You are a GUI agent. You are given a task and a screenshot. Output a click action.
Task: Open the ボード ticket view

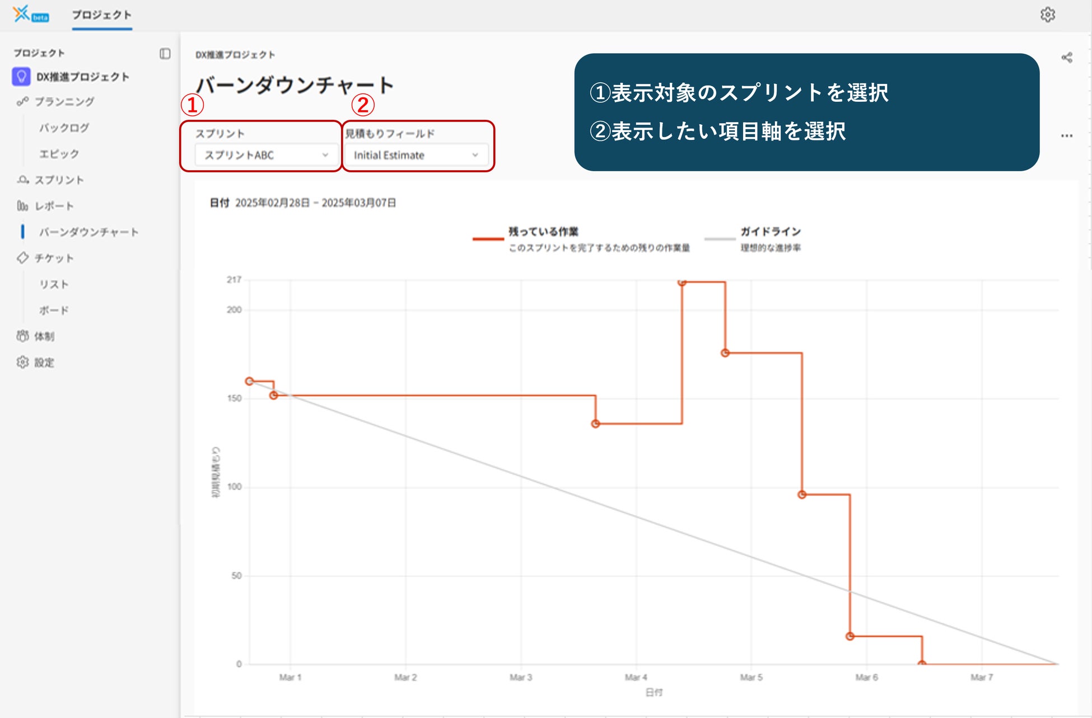pos(54,311)
